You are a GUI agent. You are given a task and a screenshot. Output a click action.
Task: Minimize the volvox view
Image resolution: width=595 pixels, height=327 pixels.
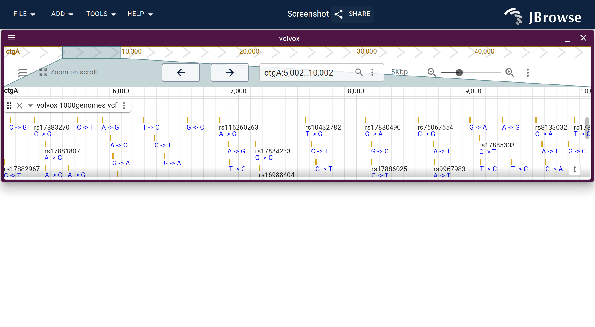(567, 38)
